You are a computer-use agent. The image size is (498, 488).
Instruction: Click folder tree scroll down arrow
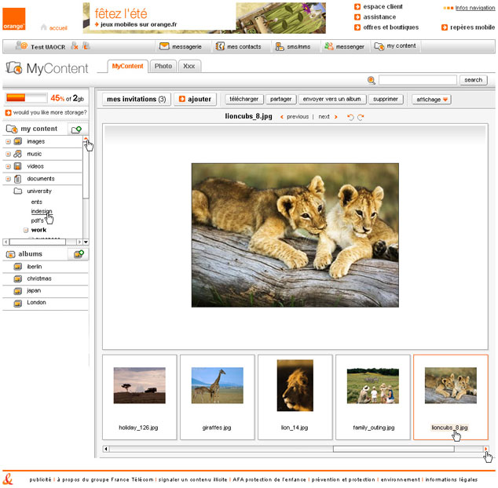(86, 242)
